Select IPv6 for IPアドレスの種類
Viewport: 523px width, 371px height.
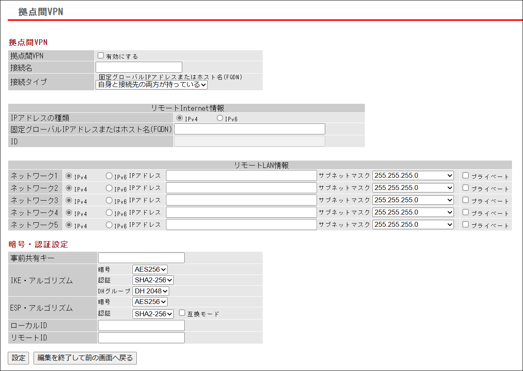pyautogui.click(x=220, y=118)
